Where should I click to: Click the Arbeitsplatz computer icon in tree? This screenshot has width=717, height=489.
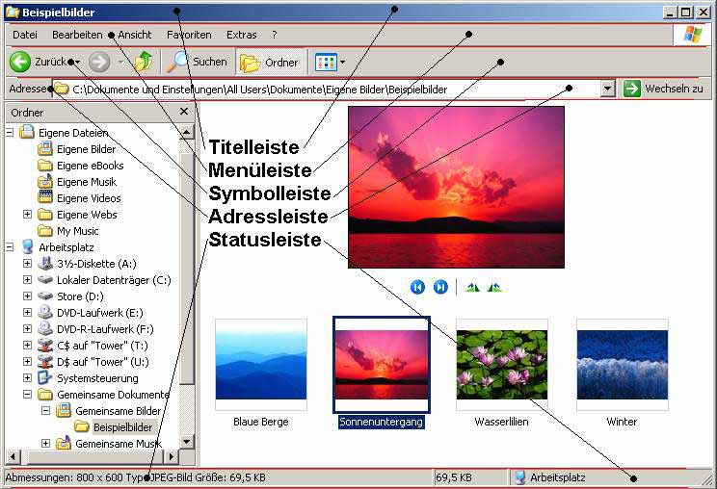coord(27,247)
